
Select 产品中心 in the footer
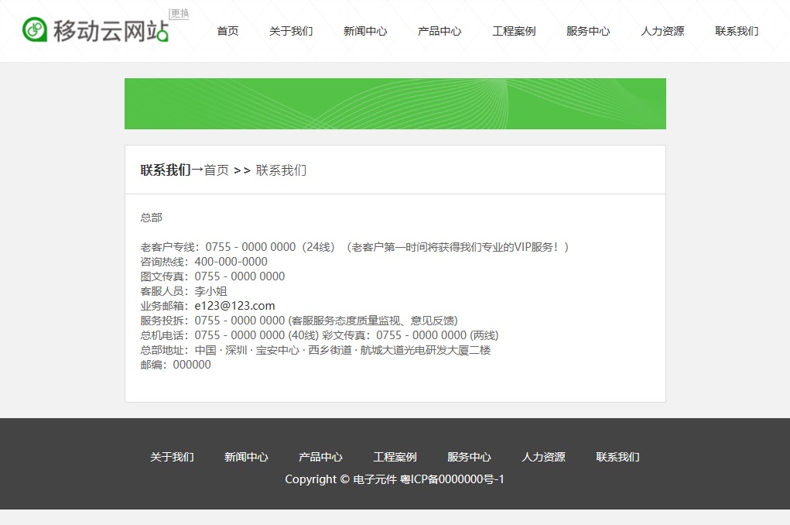(320, 457)
